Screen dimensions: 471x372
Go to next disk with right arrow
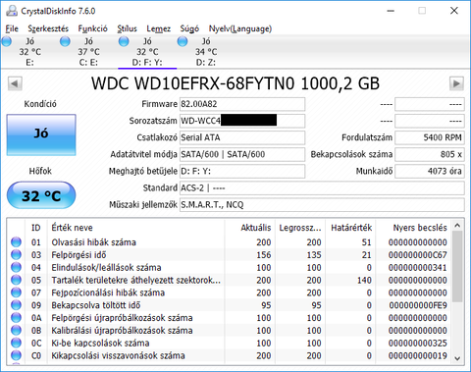coord(456,83)
